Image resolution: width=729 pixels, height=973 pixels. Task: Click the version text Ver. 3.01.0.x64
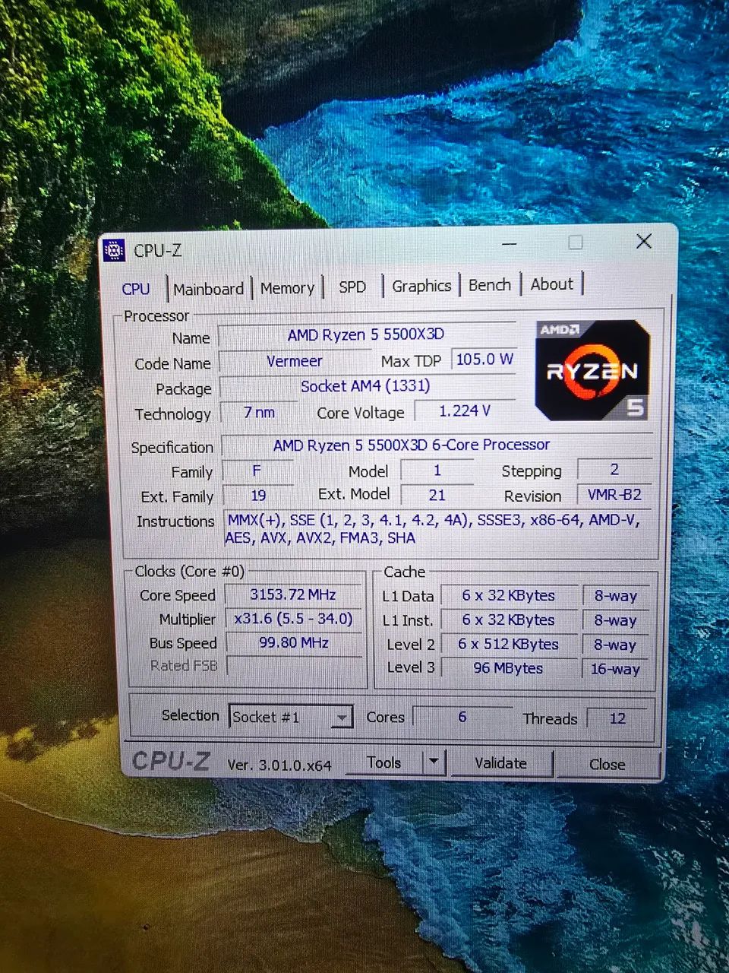pyautogui.click(x=279, y=765)
